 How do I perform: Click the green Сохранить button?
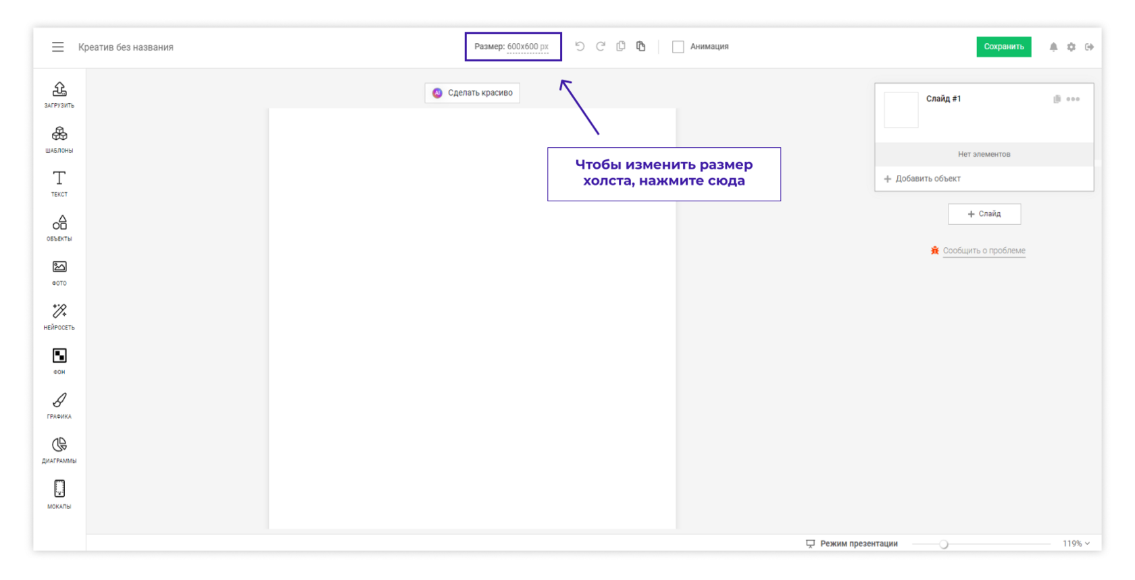point(1003,47)
